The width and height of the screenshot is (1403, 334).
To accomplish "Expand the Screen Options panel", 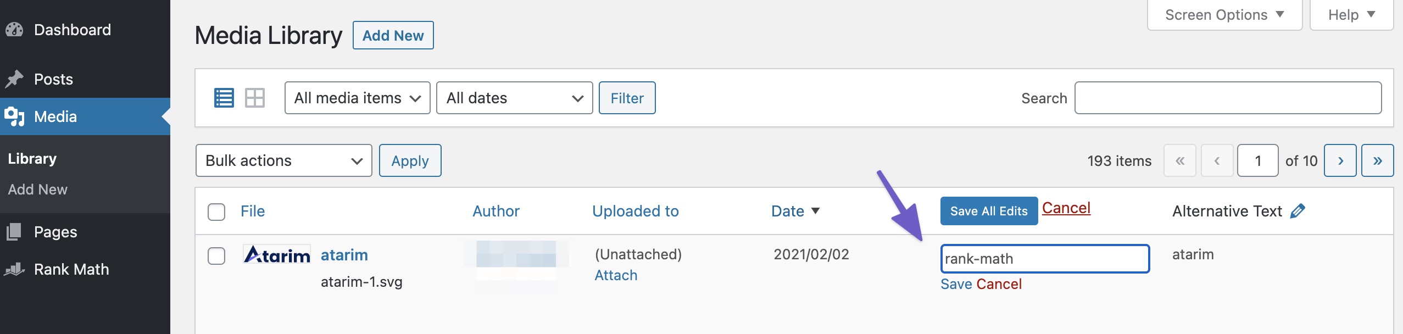I will click(1224, 15).
